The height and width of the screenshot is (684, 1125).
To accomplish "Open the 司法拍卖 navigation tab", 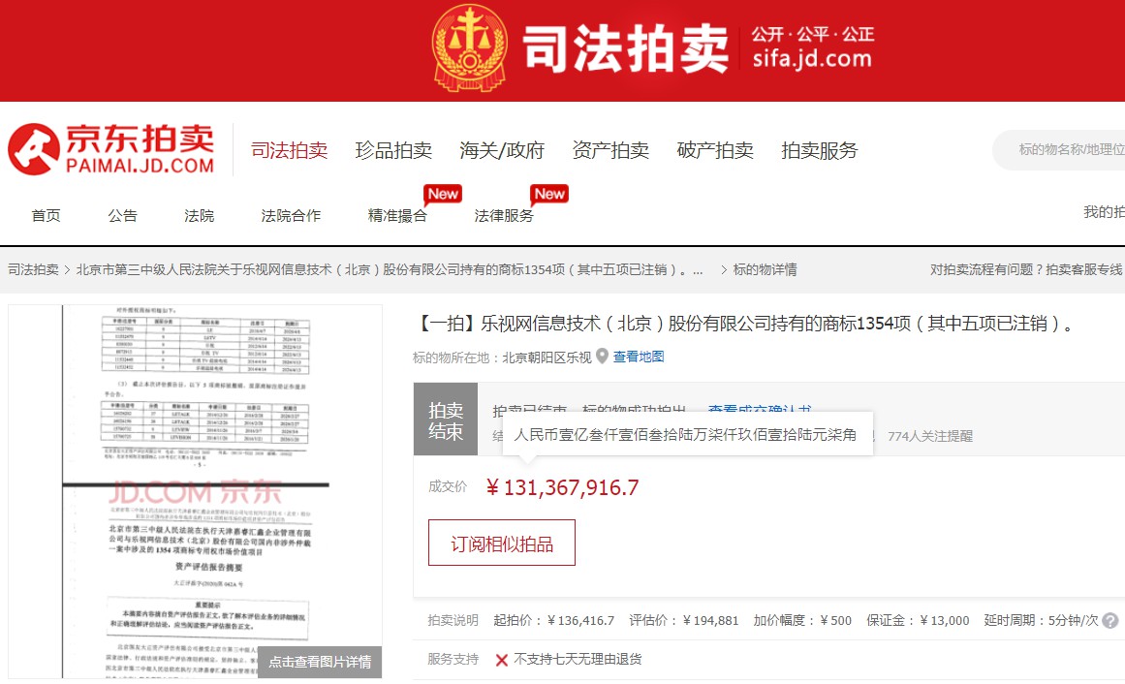I will tap(289, 150).
